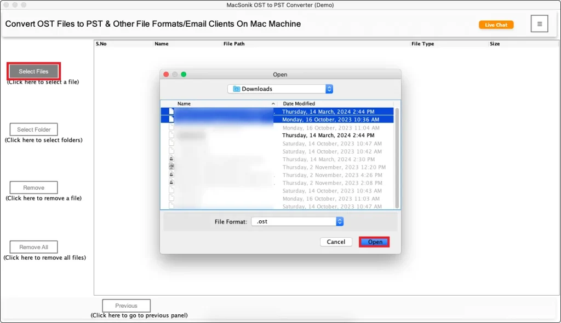Click the Remove button

[33, 187]
